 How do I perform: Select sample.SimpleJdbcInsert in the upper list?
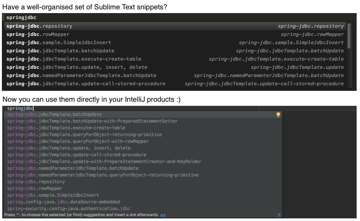pos(59,43)
